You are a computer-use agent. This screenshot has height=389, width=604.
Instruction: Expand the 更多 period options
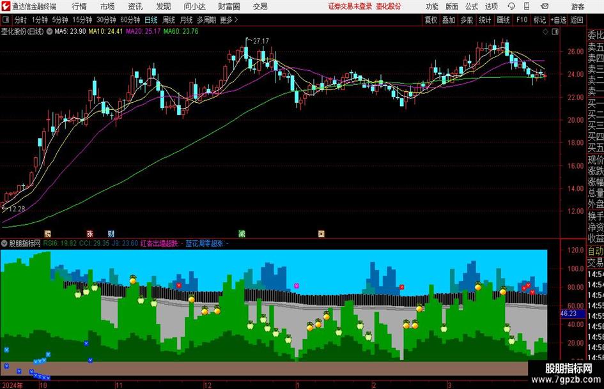click(x=229, y=20)
